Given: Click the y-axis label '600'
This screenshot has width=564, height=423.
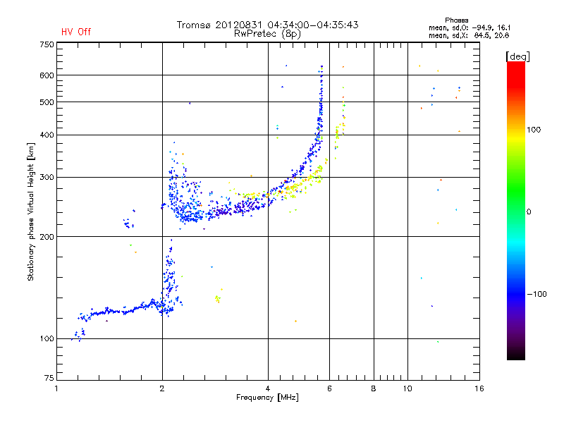Looking at the screenshot, I should pos(47,75).
